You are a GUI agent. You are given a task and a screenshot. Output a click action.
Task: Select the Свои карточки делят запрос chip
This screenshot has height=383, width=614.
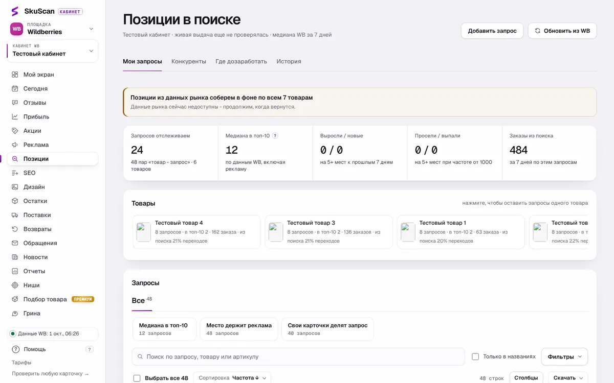pos(327,329)
